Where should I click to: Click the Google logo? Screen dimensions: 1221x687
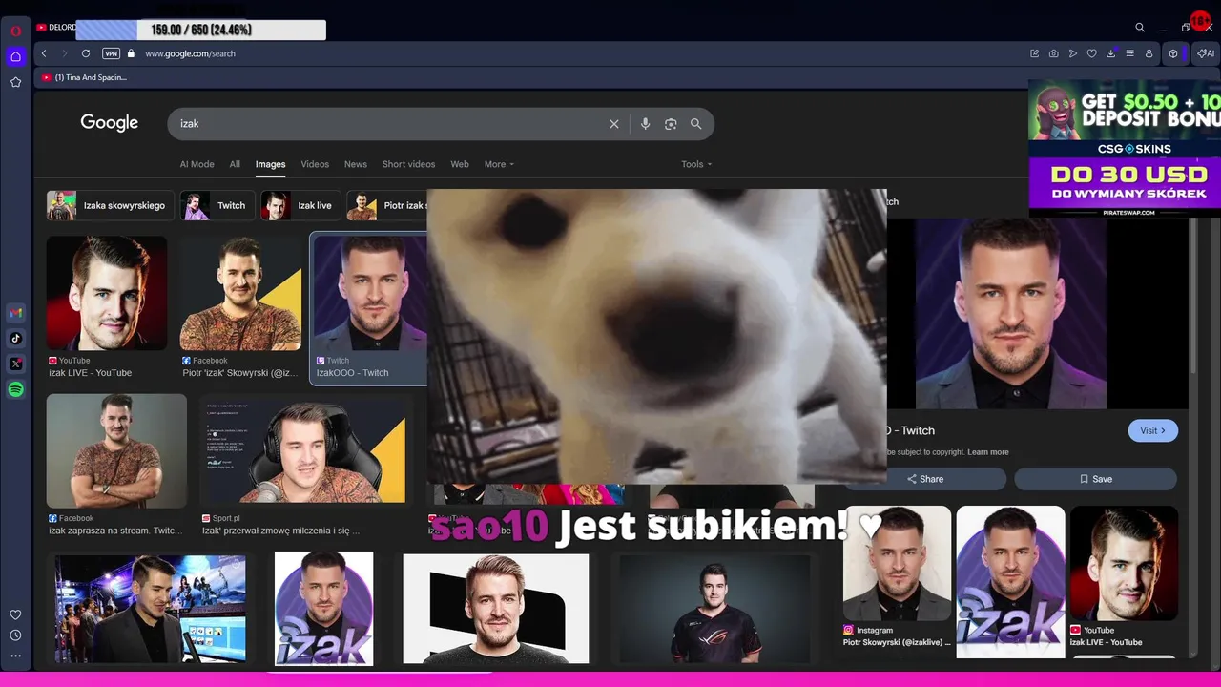(x=109, y=123)
